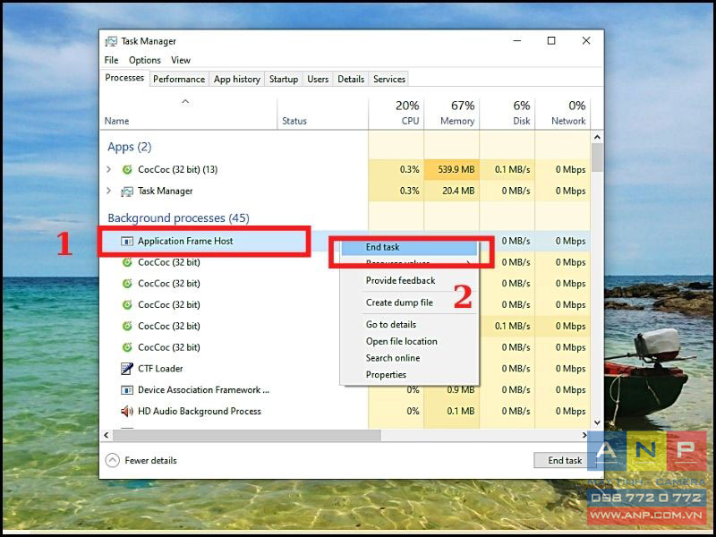Switch to the Startup tab
The width and height of the screenshot is (716, 537).
pos(283,79)
